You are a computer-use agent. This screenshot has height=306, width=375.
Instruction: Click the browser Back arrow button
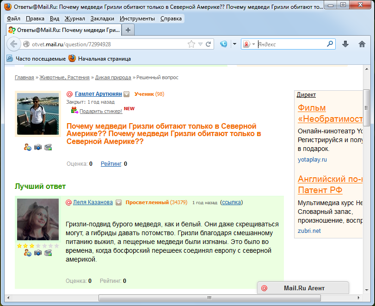[x=13, y=44]
